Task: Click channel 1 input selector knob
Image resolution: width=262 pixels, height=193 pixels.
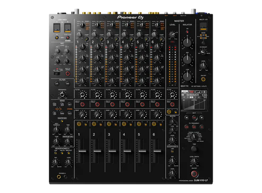Action: (x=82, y=25)
